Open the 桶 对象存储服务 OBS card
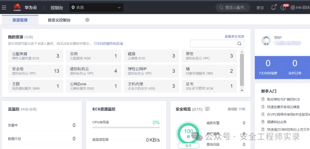The width and height of the screenshot is (310, 149). [x=209, y=71]
